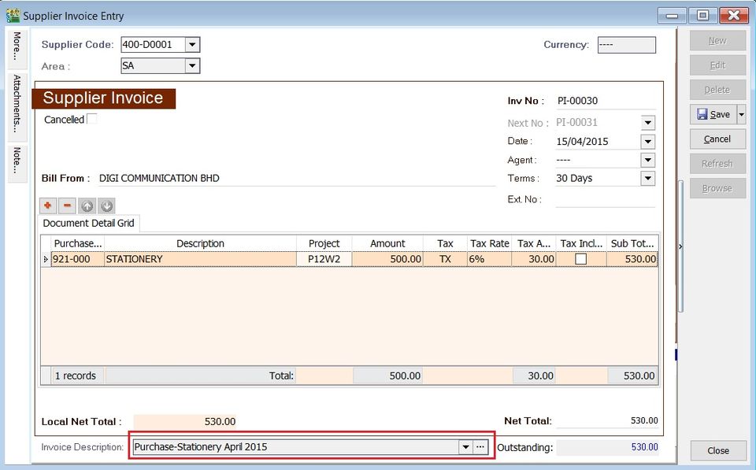
Task: Open the Note sidebar panel
Action: click(16, 161)
